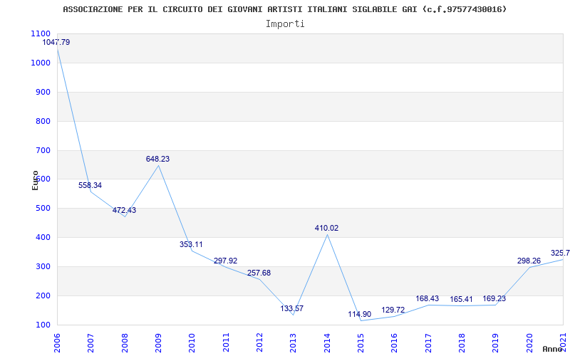Click the 2008 x-axis label

(x=124, y=342)
